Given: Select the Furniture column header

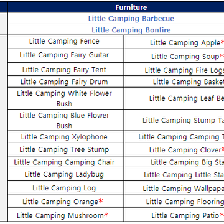Looking at the screenshot, I should [x=131, y=7].
